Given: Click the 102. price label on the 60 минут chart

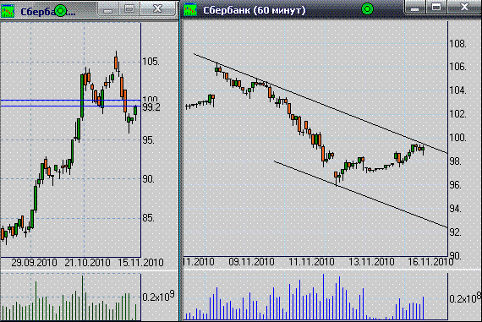Looking at the screenshot, I should tap(457, 114).
